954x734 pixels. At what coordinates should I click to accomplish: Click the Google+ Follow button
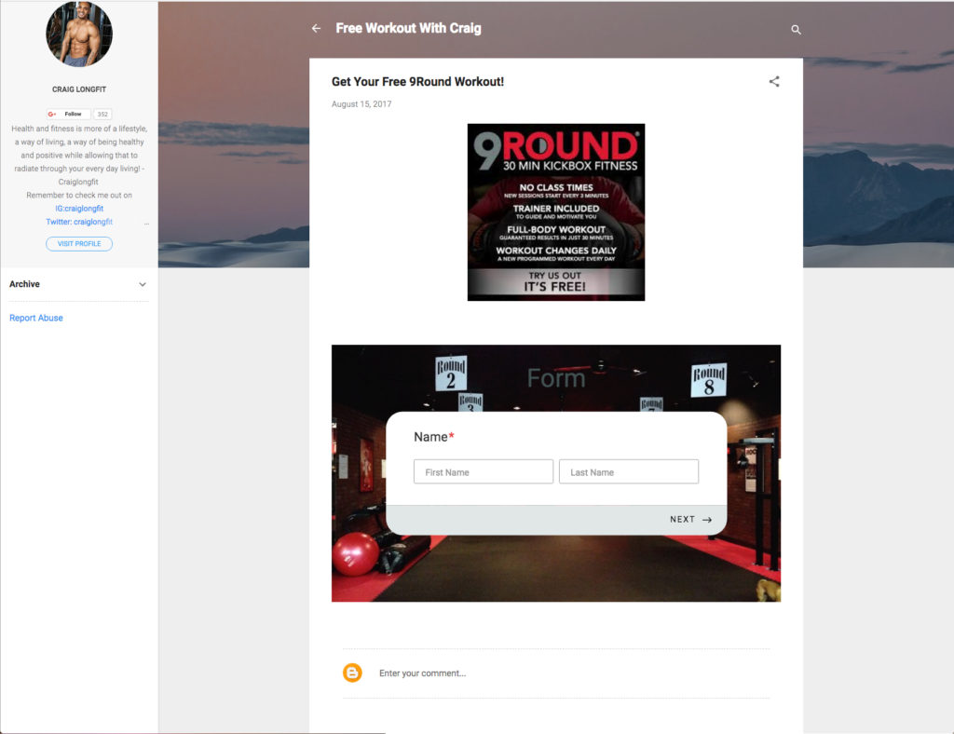pos(68,114)
